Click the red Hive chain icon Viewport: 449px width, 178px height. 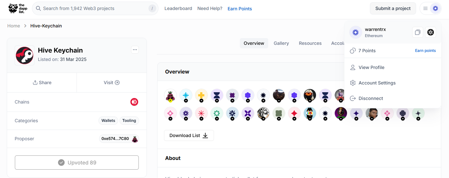134,102
